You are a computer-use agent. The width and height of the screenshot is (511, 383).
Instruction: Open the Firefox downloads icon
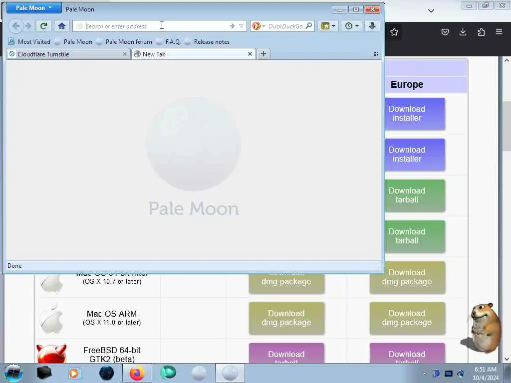(463, 32)
